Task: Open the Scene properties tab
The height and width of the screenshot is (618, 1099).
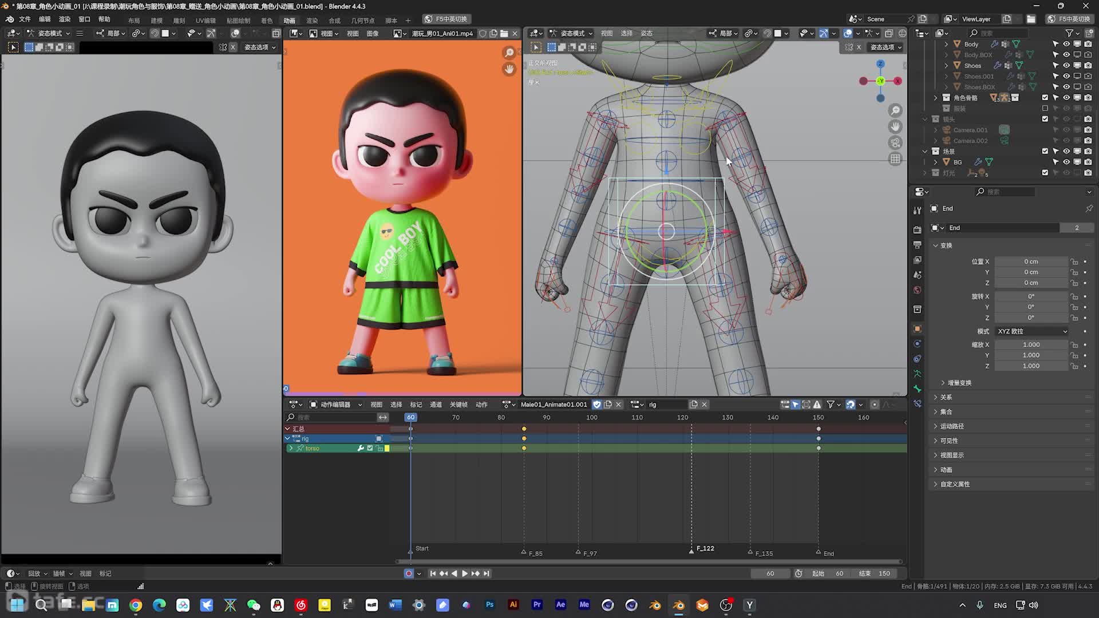Action: (918, 275)
